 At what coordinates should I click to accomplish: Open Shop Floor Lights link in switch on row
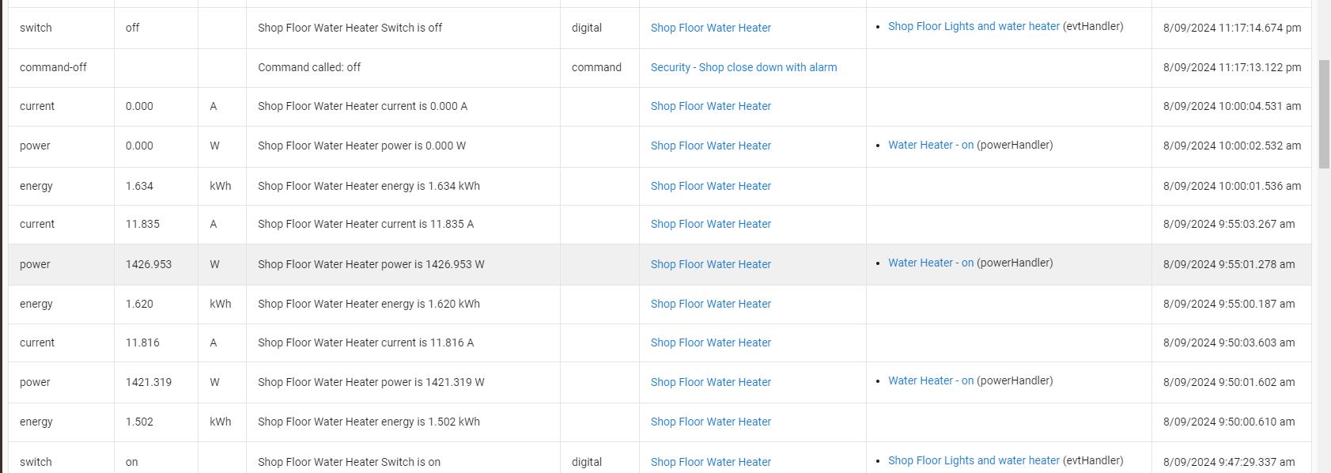tap(973, 460)
